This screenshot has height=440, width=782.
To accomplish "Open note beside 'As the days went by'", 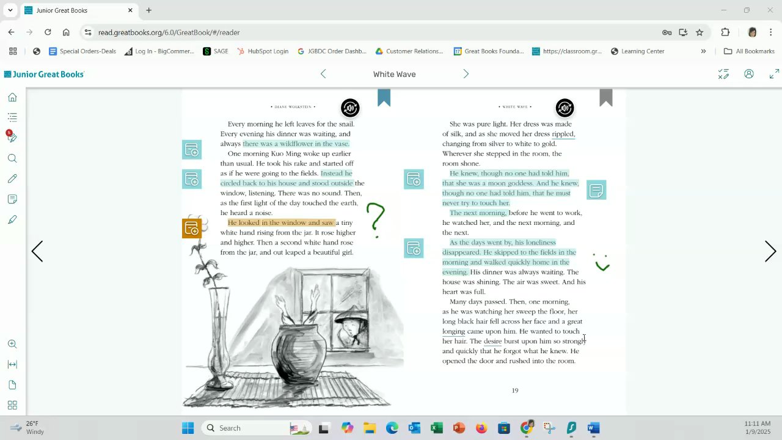I will point(414,248).
